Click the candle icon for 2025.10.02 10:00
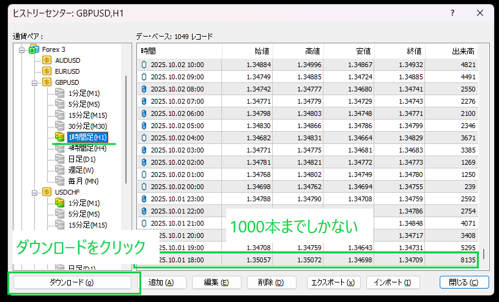Viewport: 499px width, 302px height. (144, 65)
